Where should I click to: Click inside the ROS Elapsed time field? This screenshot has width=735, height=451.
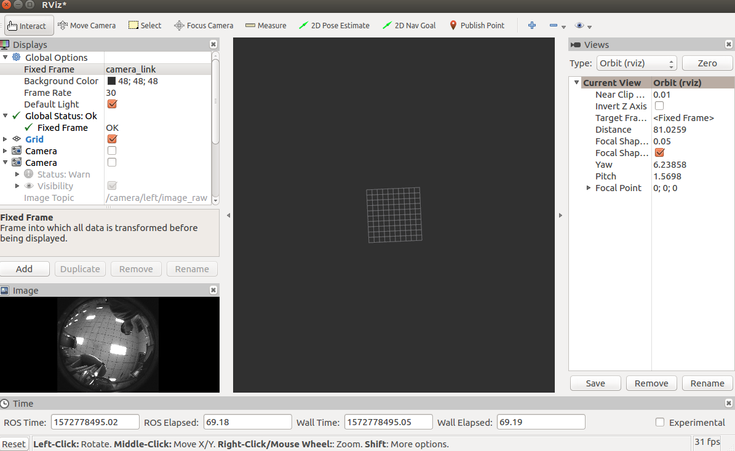click(247, 422)
